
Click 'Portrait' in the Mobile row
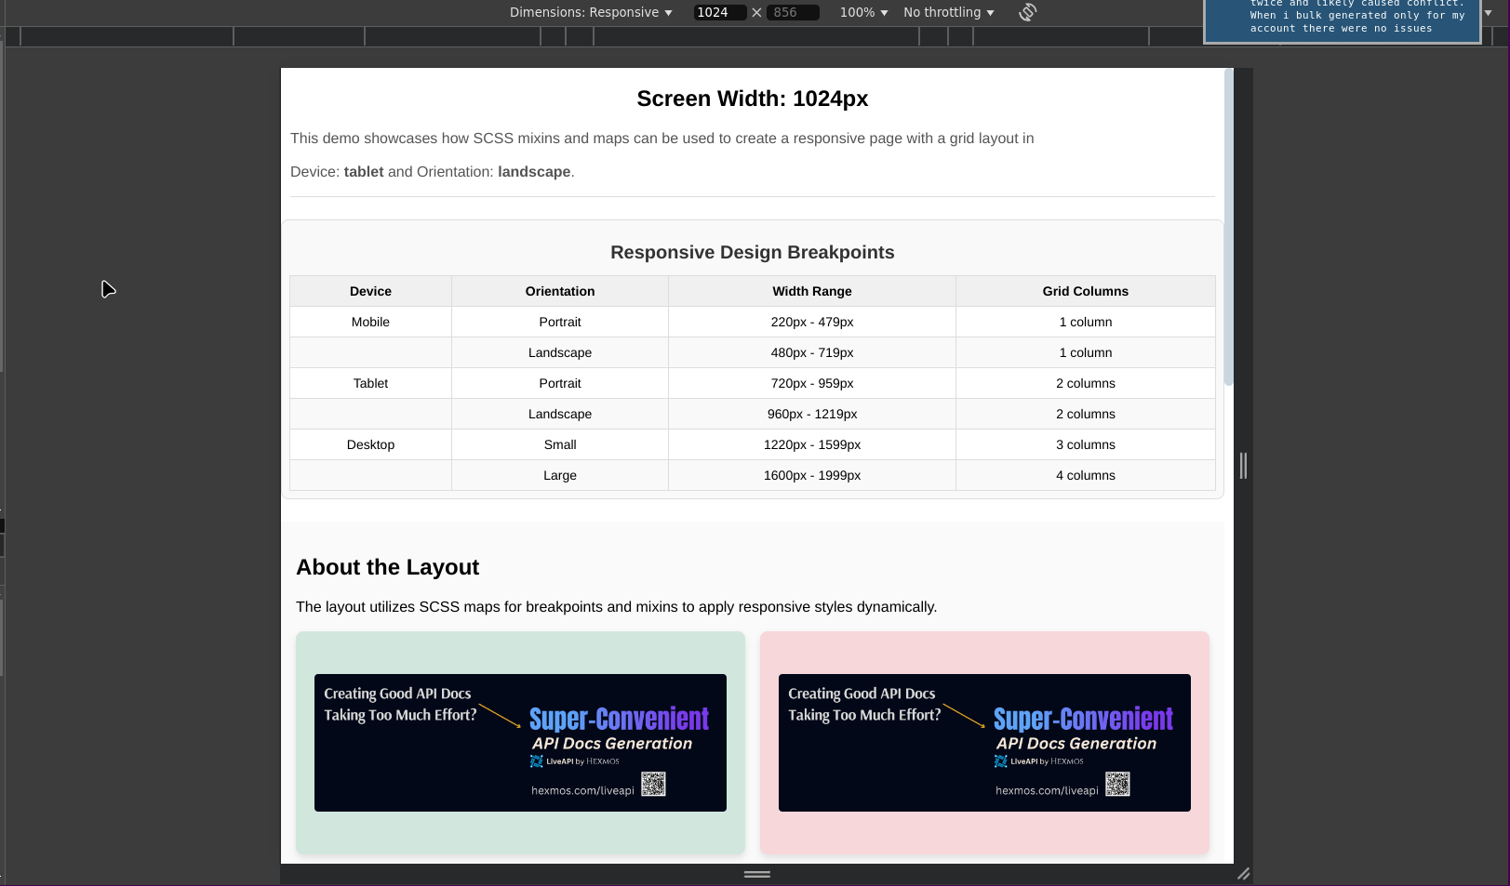560,322
